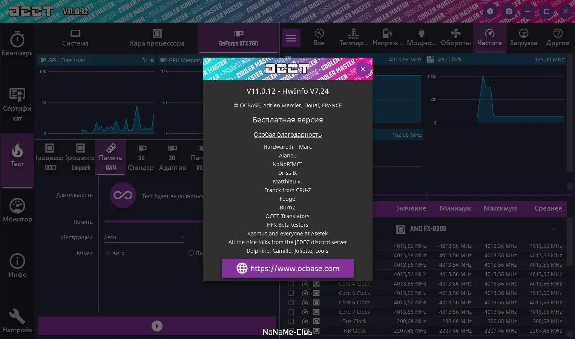
Task: Open the https://www.ocbase.com website button
Action: [x=288, y=268]
